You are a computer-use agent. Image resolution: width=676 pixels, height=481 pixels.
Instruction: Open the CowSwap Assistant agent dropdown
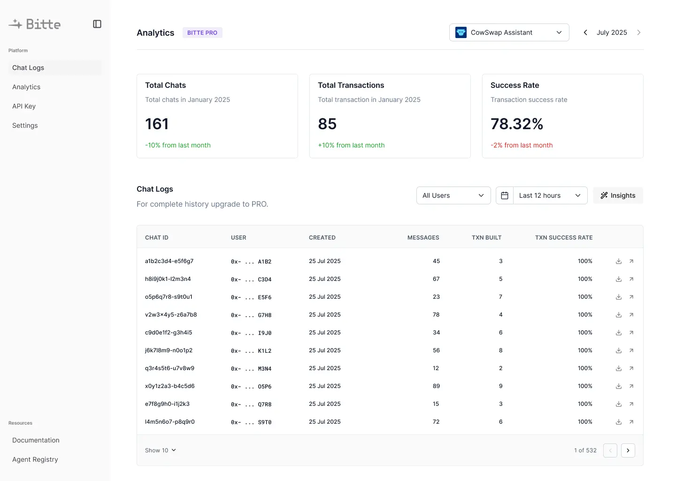click(x=509, y=32)
